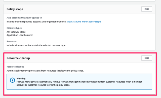Click the Resources label under Policy scope
This screenshot has height=98, width=161.
click(12, 41)
